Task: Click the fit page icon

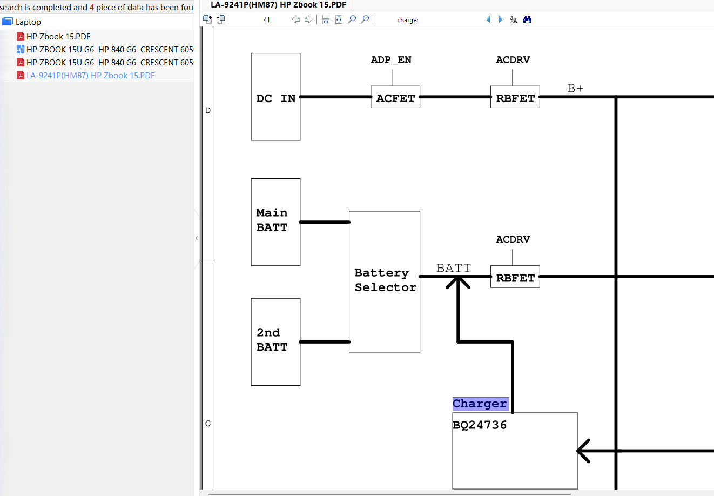Action: pyautogui.click(x=339, y=19)
